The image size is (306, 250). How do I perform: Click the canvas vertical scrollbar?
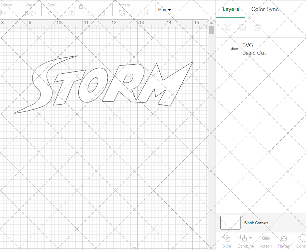click(x=211, y=29)
